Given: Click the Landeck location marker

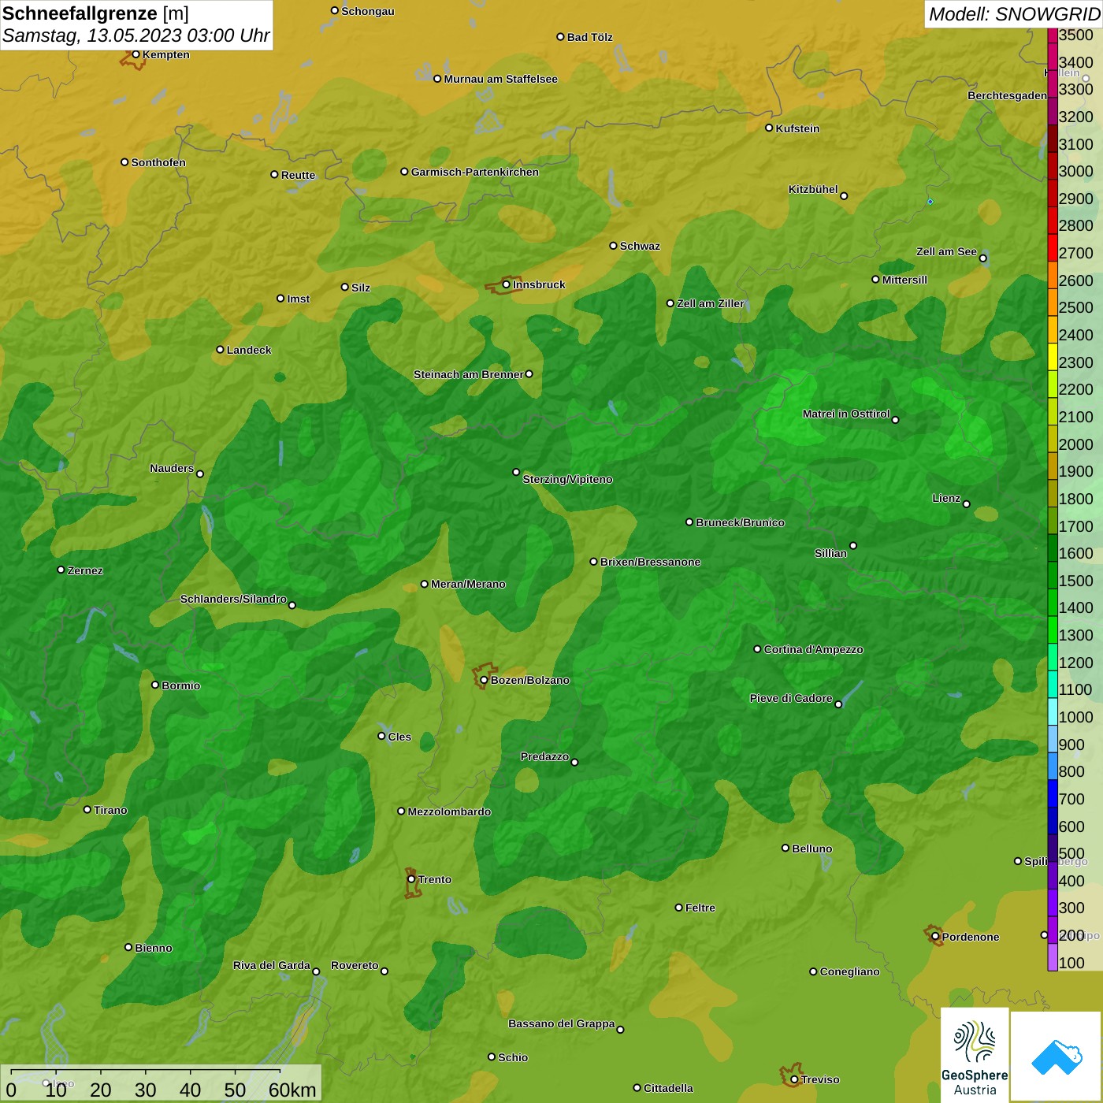Looking at the screenshot, I should point(220,350).
